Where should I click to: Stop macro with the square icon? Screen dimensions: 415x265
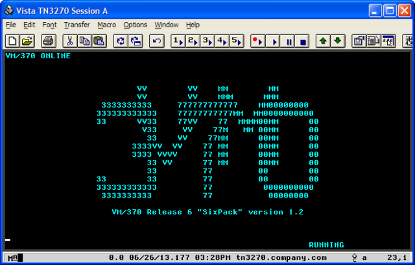(302, 41)
